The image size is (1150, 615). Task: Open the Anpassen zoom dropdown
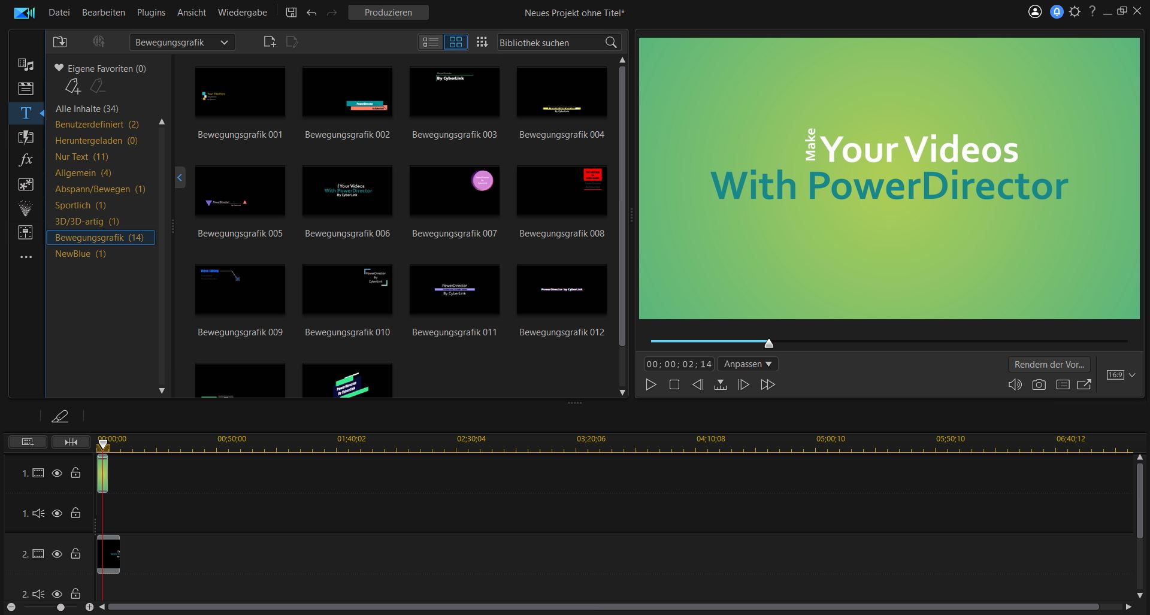click(747, 364)
